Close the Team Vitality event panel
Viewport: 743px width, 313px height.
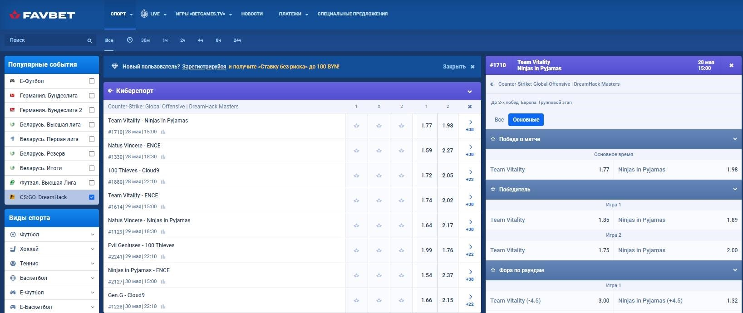coord(731,65)
